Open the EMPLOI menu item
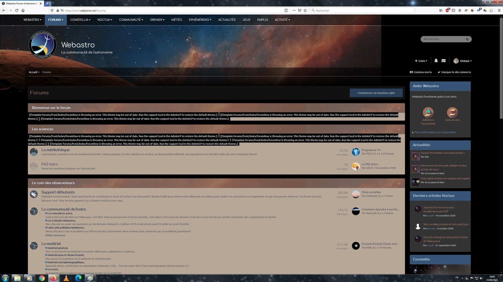The height and width of the screenshot is (282, 503). tap(263, 20)
